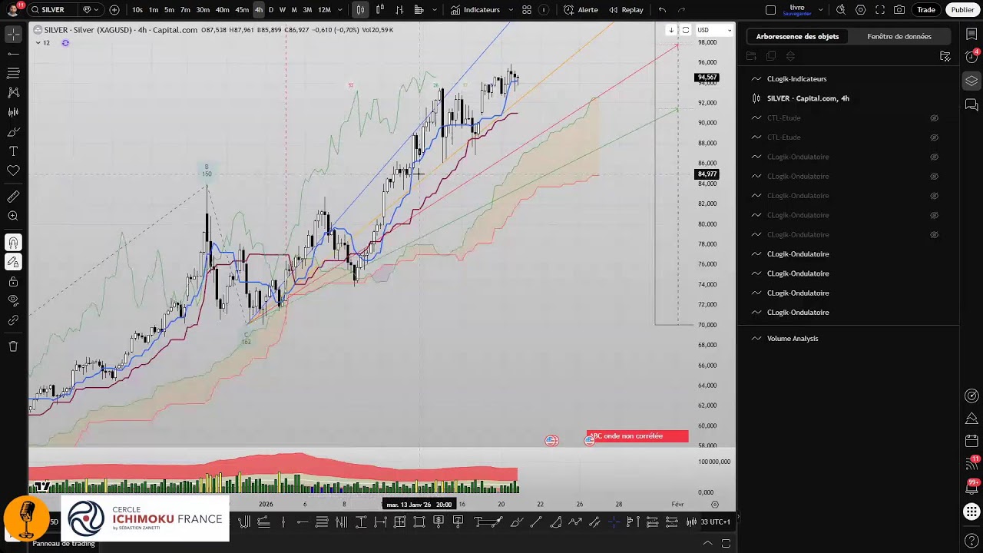Open chart settings hexagon gear icon
Screen dimensions: 983x553
click(860, 10)
